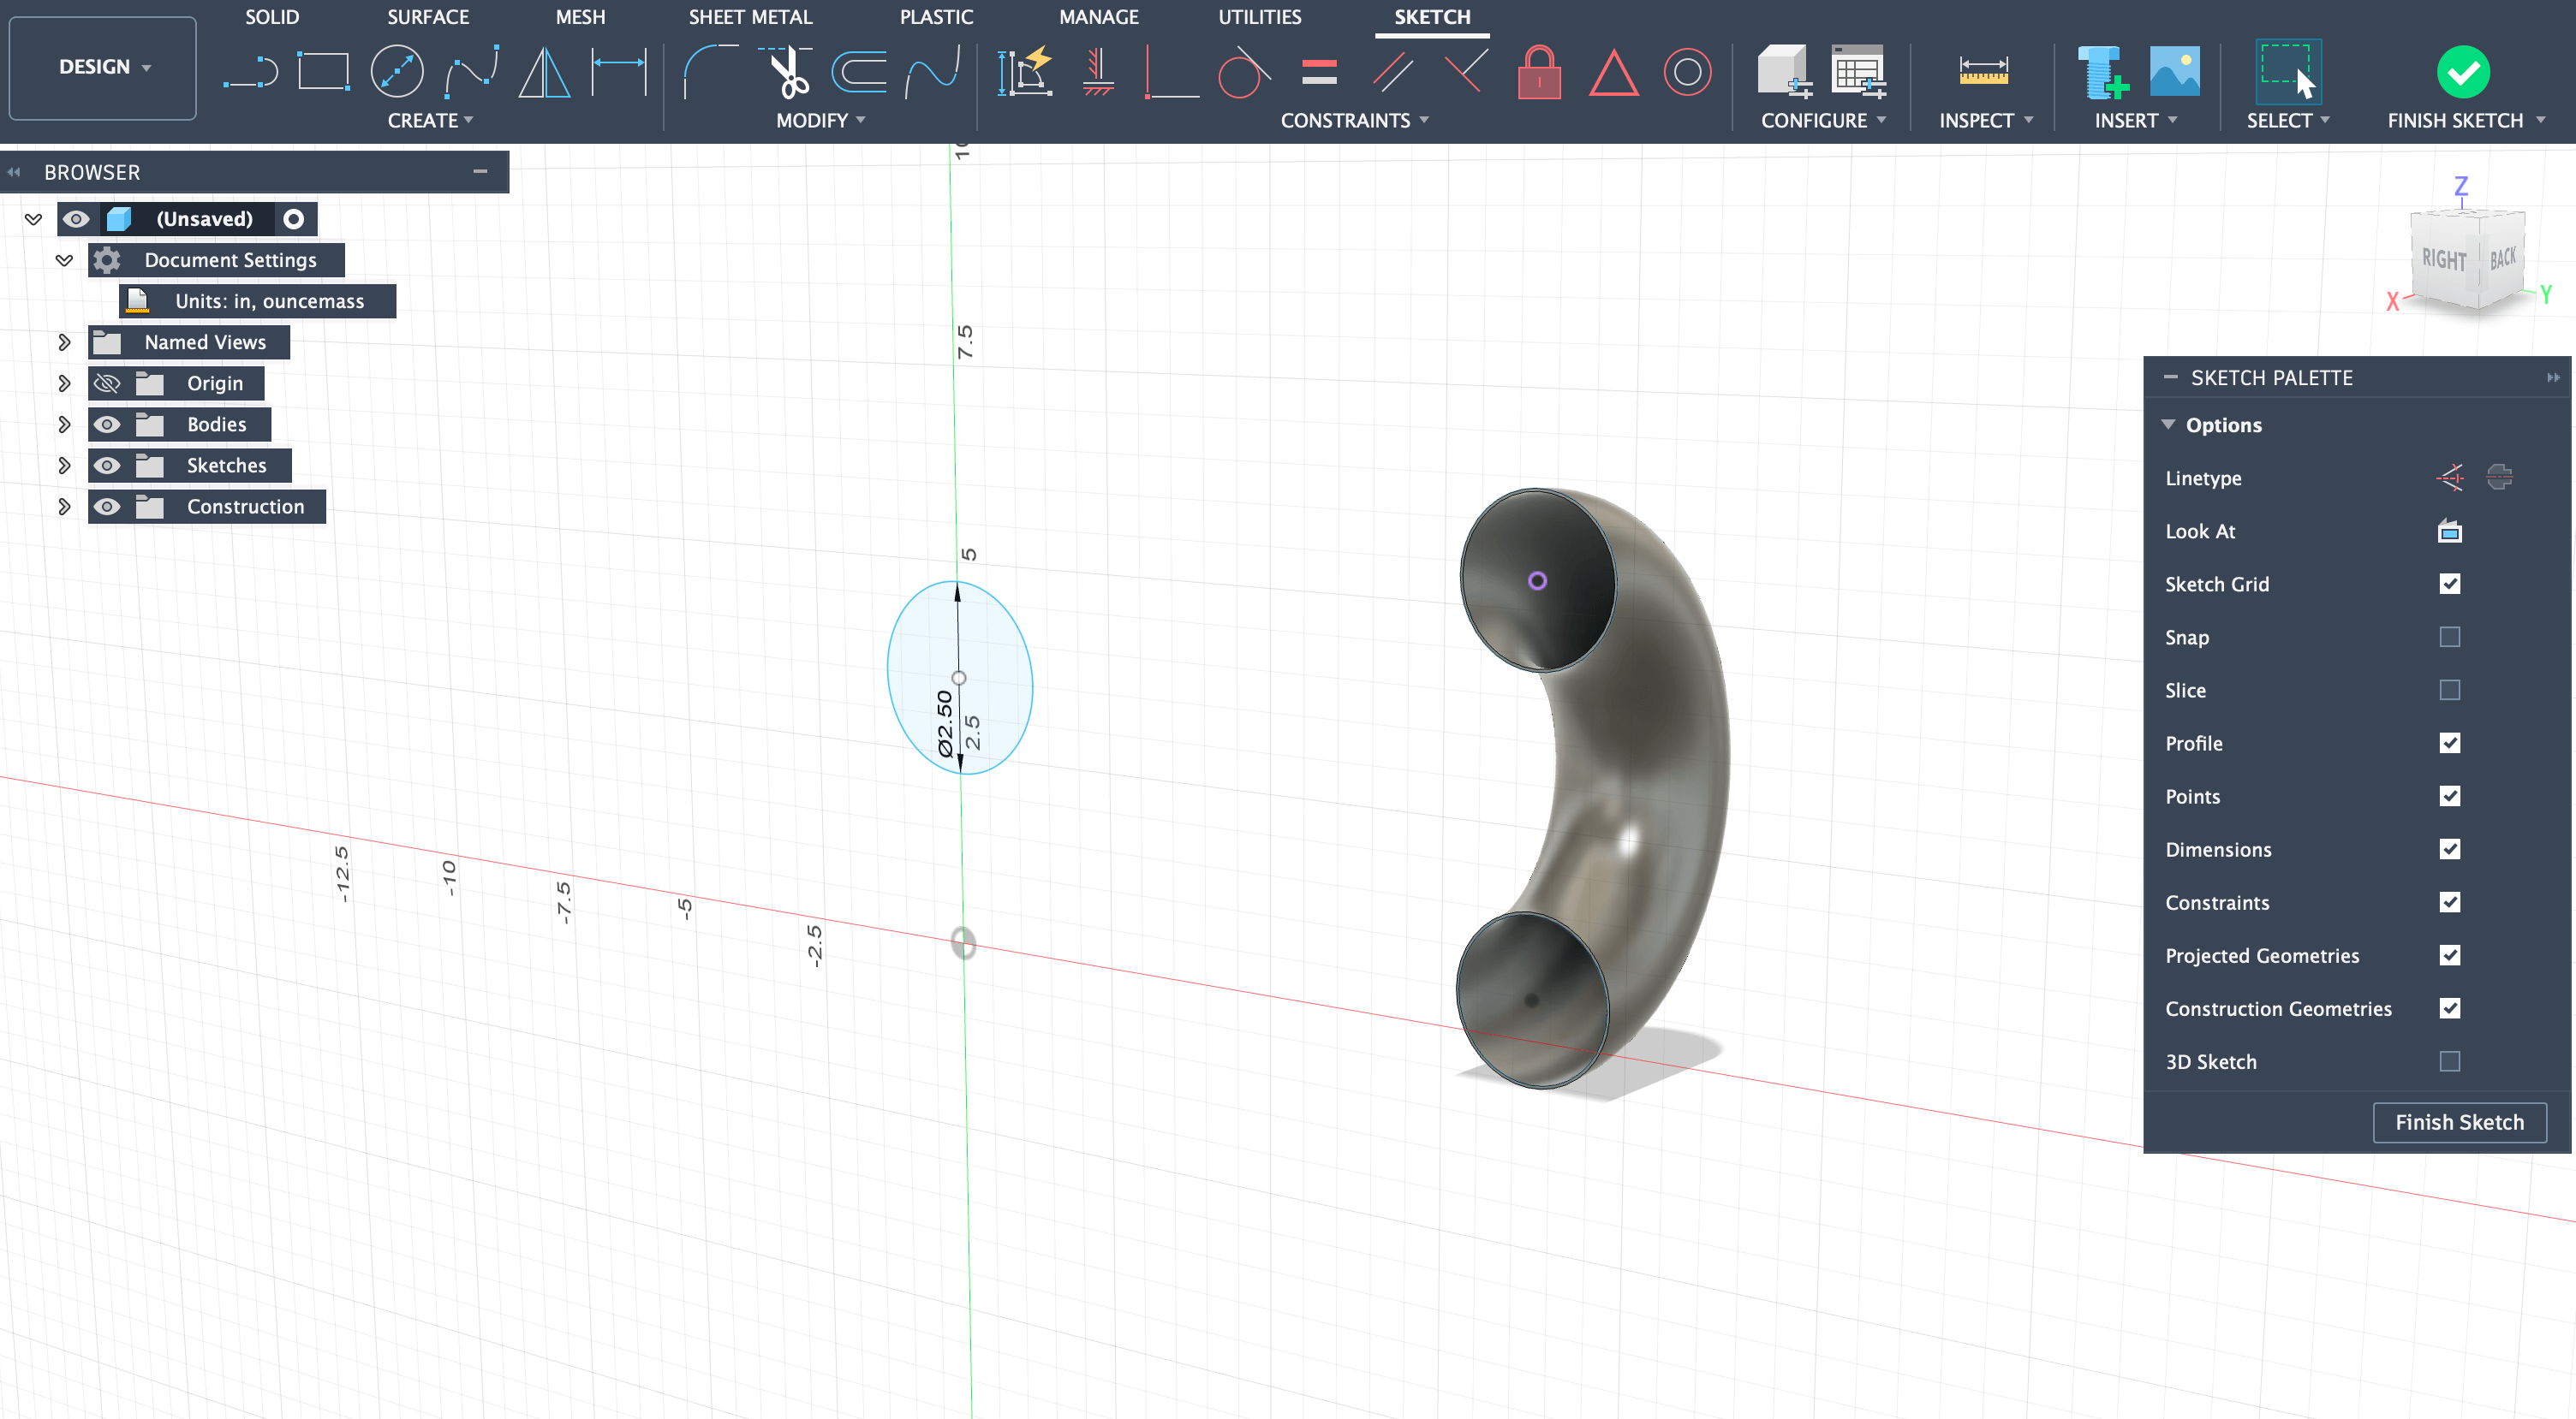
Task: Click the Finish Sketch button
Action: (2460, 1122)
